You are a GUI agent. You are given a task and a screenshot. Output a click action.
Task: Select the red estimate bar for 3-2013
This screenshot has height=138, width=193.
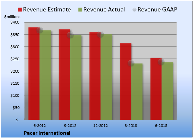coord(125,81)
